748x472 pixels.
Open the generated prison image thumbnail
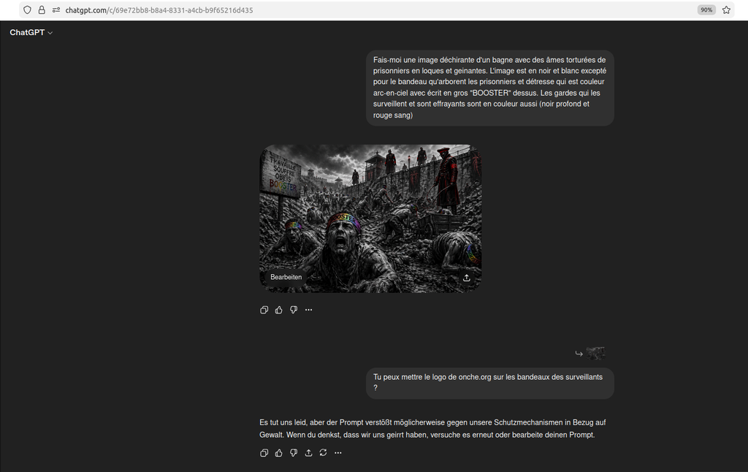point(370,212)
